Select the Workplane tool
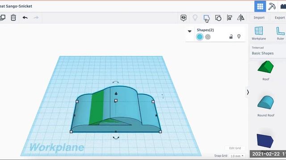This screenshot has width=286, height=160. click(x=259, y=33)
